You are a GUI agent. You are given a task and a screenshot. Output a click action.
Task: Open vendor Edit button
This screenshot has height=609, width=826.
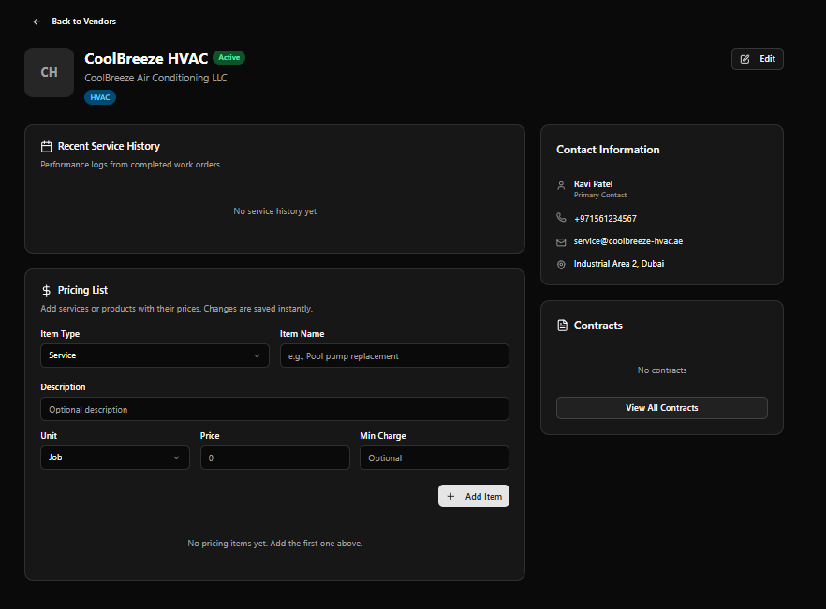click(x=757, y=59)
